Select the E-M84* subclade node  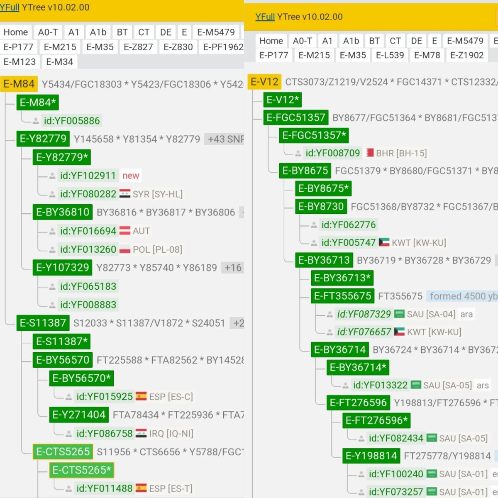tap(37, 103)
